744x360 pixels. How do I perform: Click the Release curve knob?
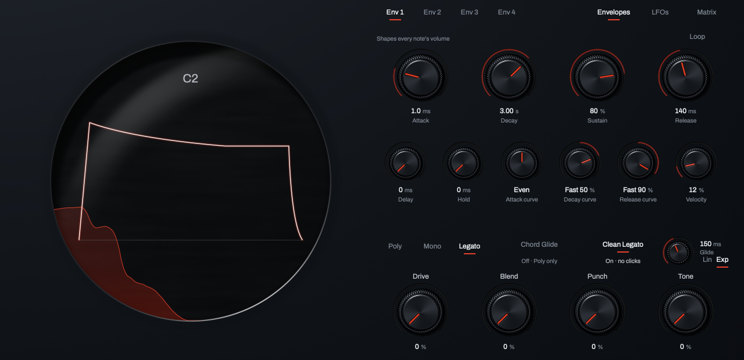638,163
